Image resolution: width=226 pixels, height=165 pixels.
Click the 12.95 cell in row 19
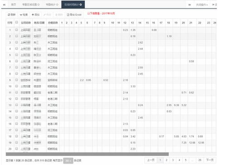tap(201, 142)
